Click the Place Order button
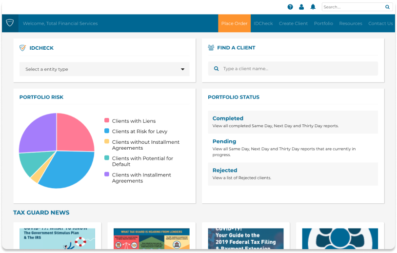 click(x=234, y=23)
